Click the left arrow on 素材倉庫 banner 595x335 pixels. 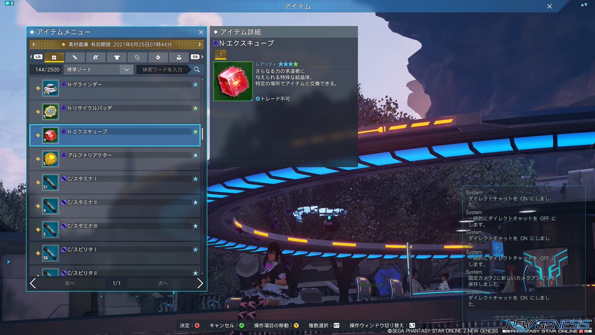pos(34,44)
